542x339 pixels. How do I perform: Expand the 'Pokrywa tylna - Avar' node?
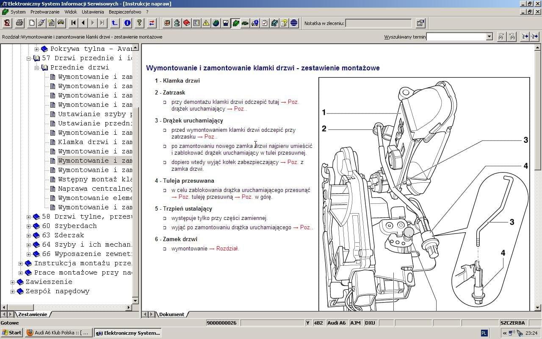coord(36,49)
